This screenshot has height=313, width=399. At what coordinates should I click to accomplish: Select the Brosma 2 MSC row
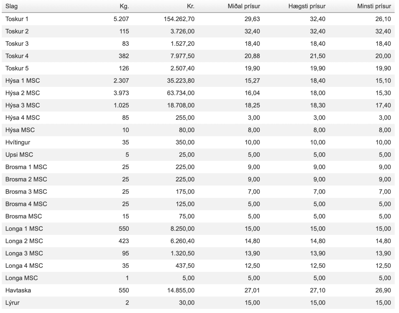click(198, 179)
